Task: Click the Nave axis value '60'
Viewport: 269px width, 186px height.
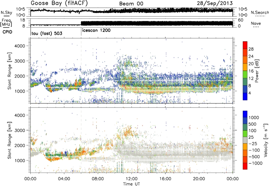Action: click(240, 20)
